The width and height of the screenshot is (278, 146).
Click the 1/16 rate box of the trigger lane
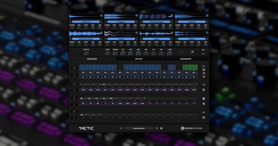click(74, 68)
